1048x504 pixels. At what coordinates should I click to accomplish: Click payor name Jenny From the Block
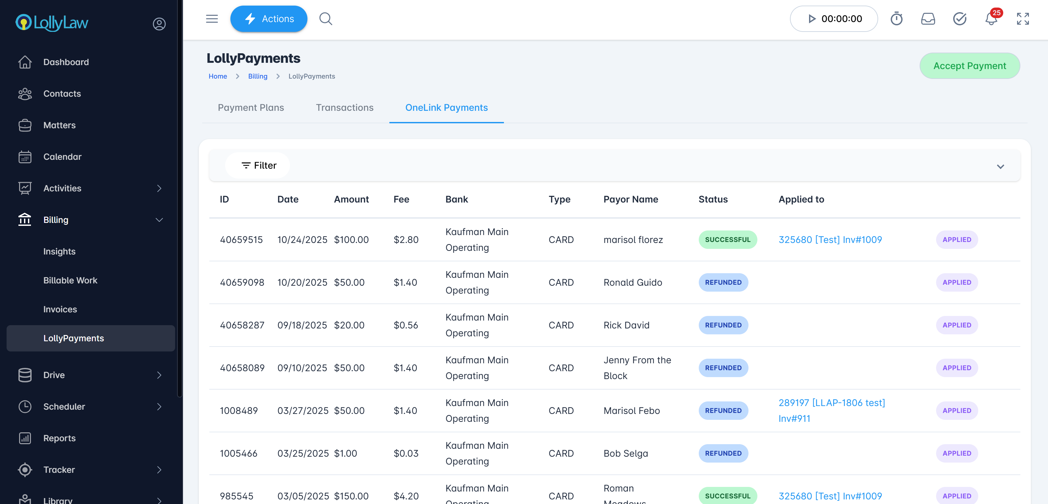tap(637, 368)
